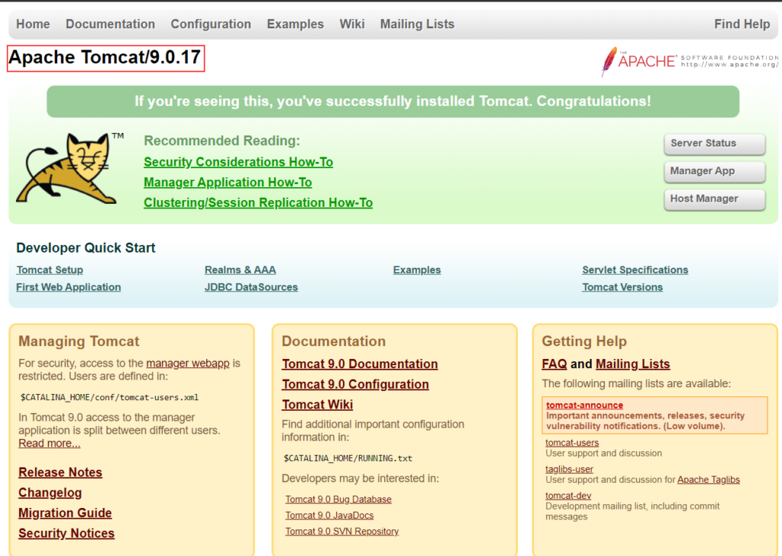Follow the Tomcat Setup link

click(x=50, y=270)
